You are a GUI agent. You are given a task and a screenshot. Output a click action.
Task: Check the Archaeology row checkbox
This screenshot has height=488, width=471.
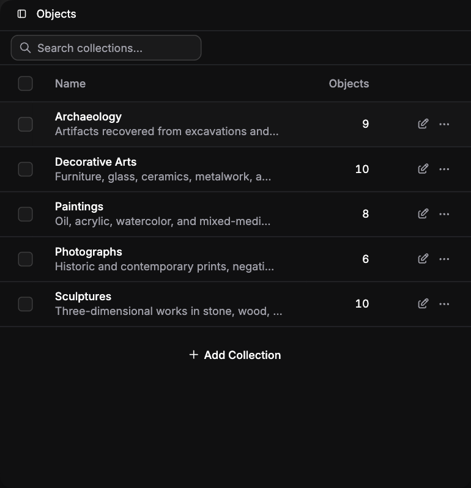[25, 124]
